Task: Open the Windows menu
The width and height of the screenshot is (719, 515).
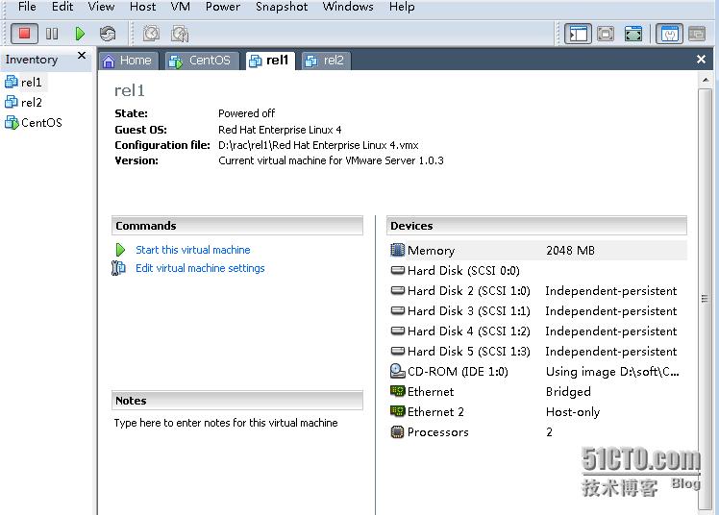Action: click(x=348, y=7)
